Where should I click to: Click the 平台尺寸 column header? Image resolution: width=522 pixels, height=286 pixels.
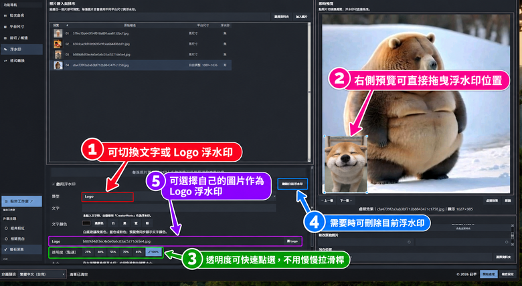pos(202,25)
